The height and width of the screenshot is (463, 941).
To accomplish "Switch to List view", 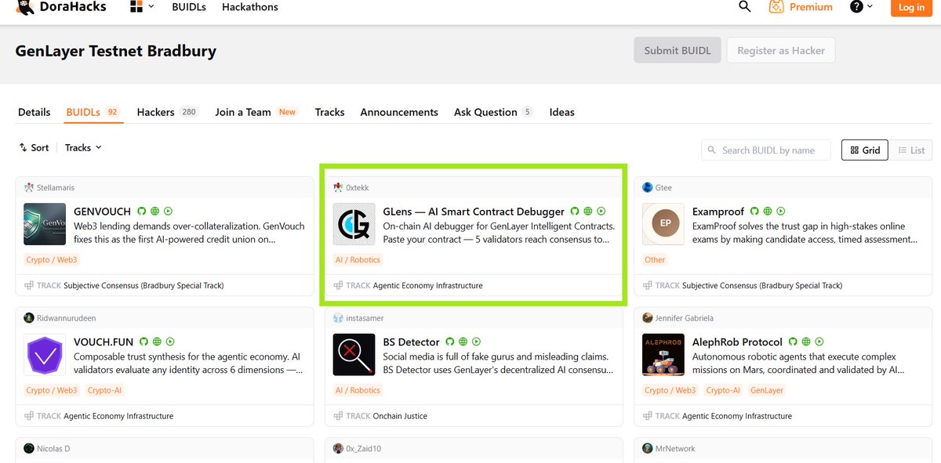I will point(911,150).
